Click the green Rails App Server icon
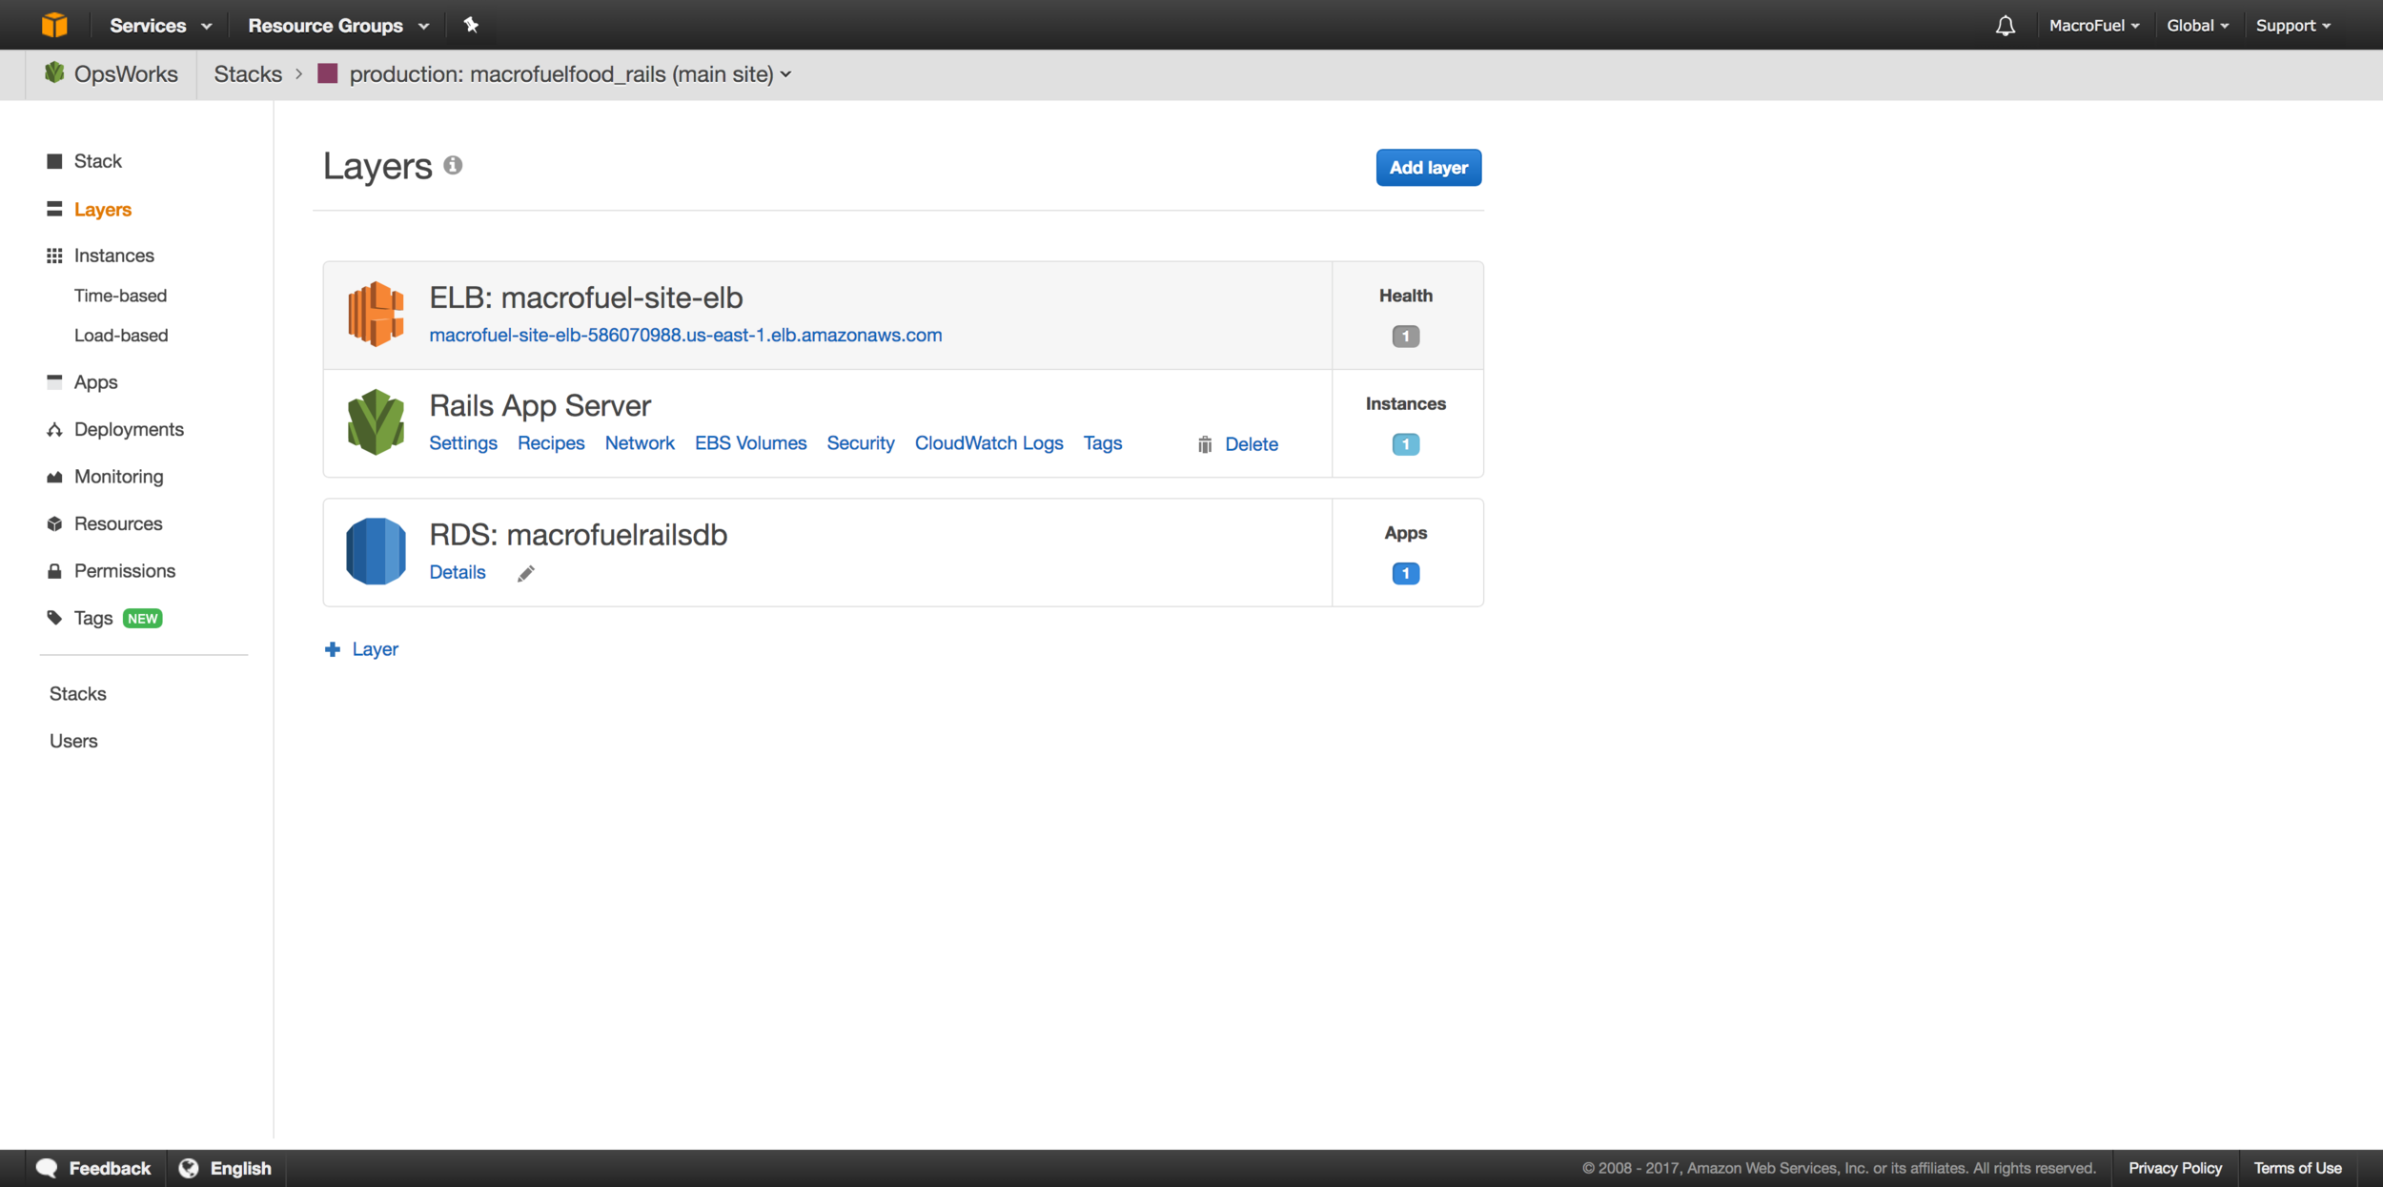 coord(376,421)
